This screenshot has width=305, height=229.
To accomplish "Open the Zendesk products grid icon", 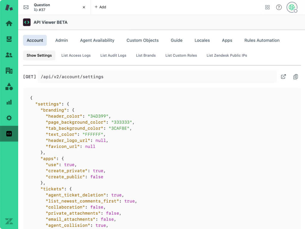I will pos(267,7).
